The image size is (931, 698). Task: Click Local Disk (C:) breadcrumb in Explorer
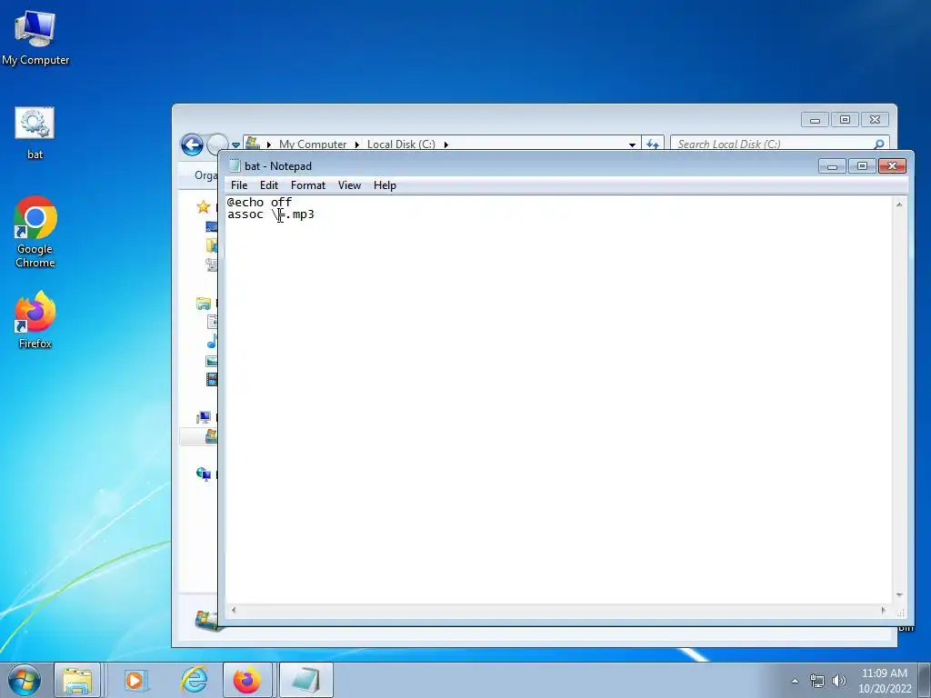(401, 145)
